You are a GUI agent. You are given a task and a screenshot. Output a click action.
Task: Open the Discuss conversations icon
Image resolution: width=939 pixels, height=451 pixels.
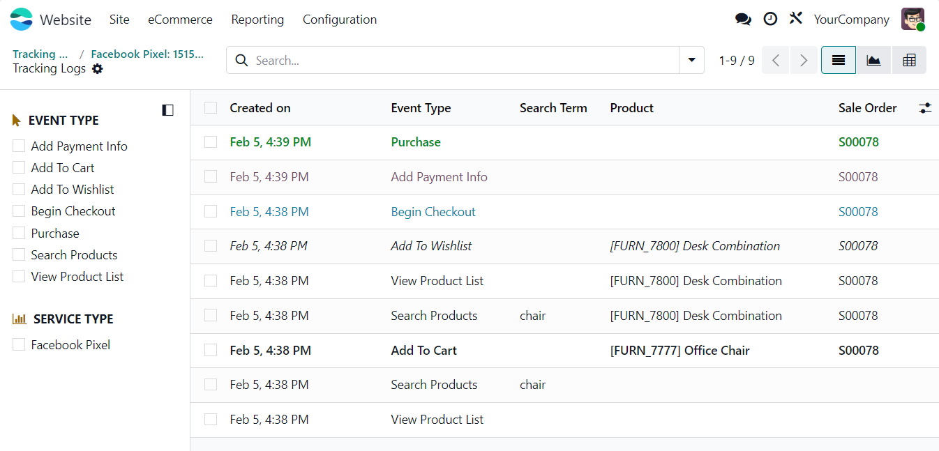click(x=743, y=20)
